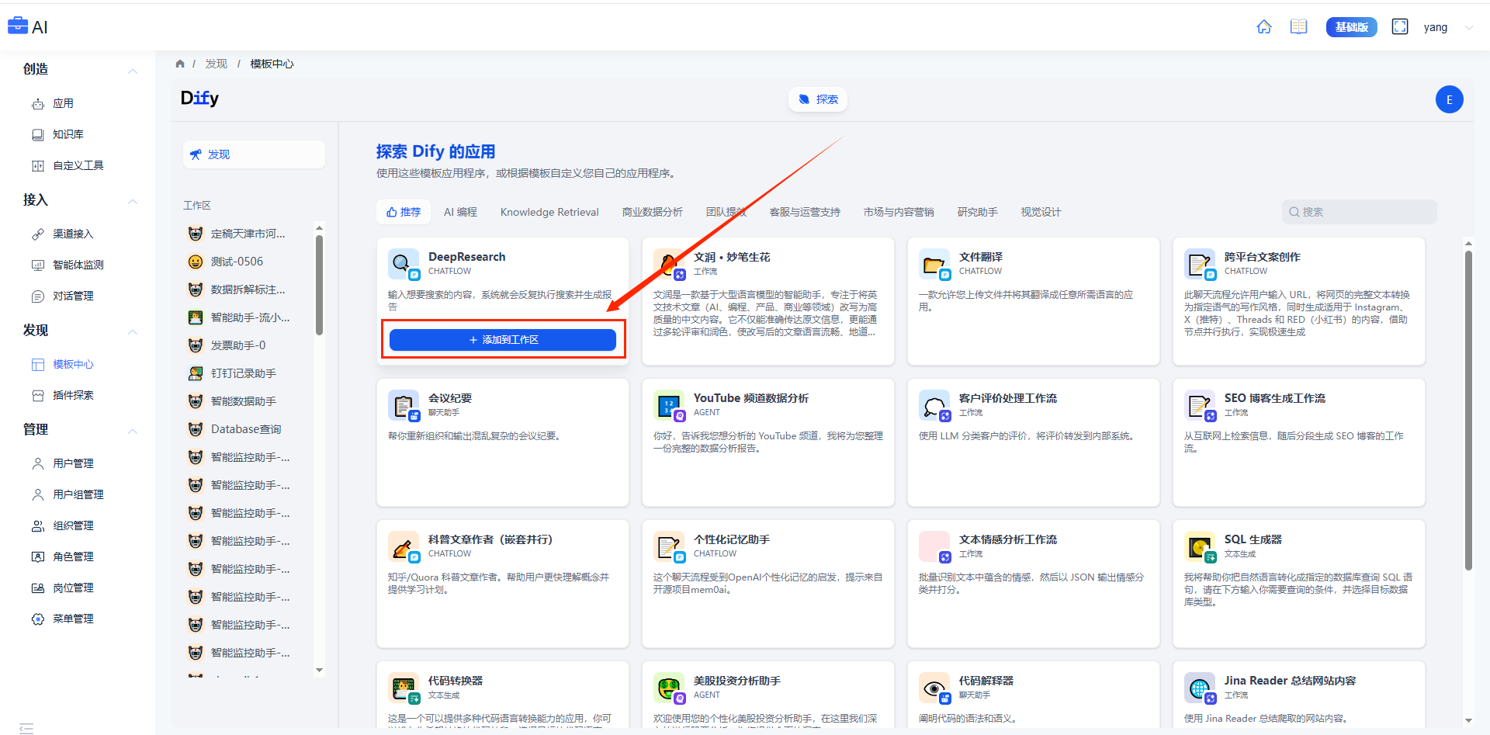1490x735 pixels.
Task: Select the Knowledge Retrieval tab
Action: pos(549,212)
